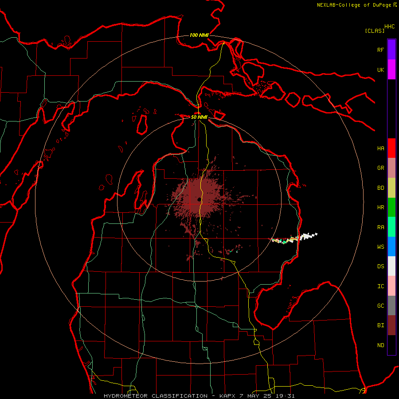The height and width of the screenshot is (399, 399).
Task: Click the IC legend label
Action: coord(380,286)
